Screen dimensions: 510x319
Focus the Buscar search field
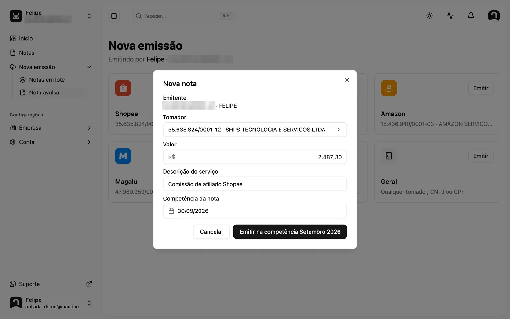coord(184,16)
